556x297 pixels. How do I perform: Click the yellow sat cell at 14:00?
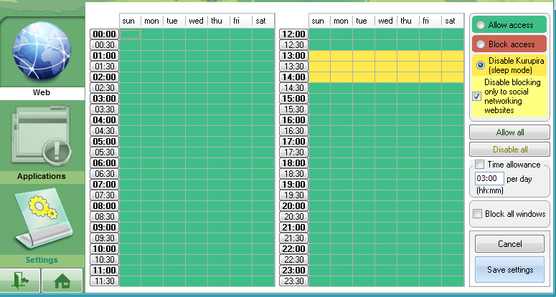[453, 77]
